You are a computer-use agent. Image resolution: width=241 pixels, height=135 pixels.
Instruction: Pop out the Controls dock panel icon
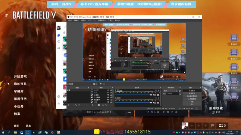(x=200, y=88)
